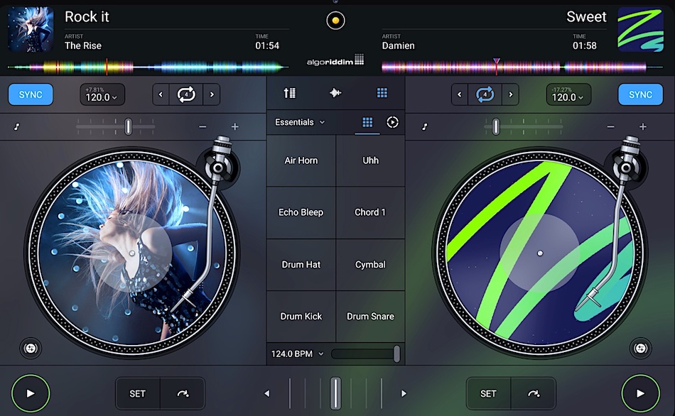Decrease loop length on right deck
The height and width of the screenshot is (416, 675).
tap(459, 94)
